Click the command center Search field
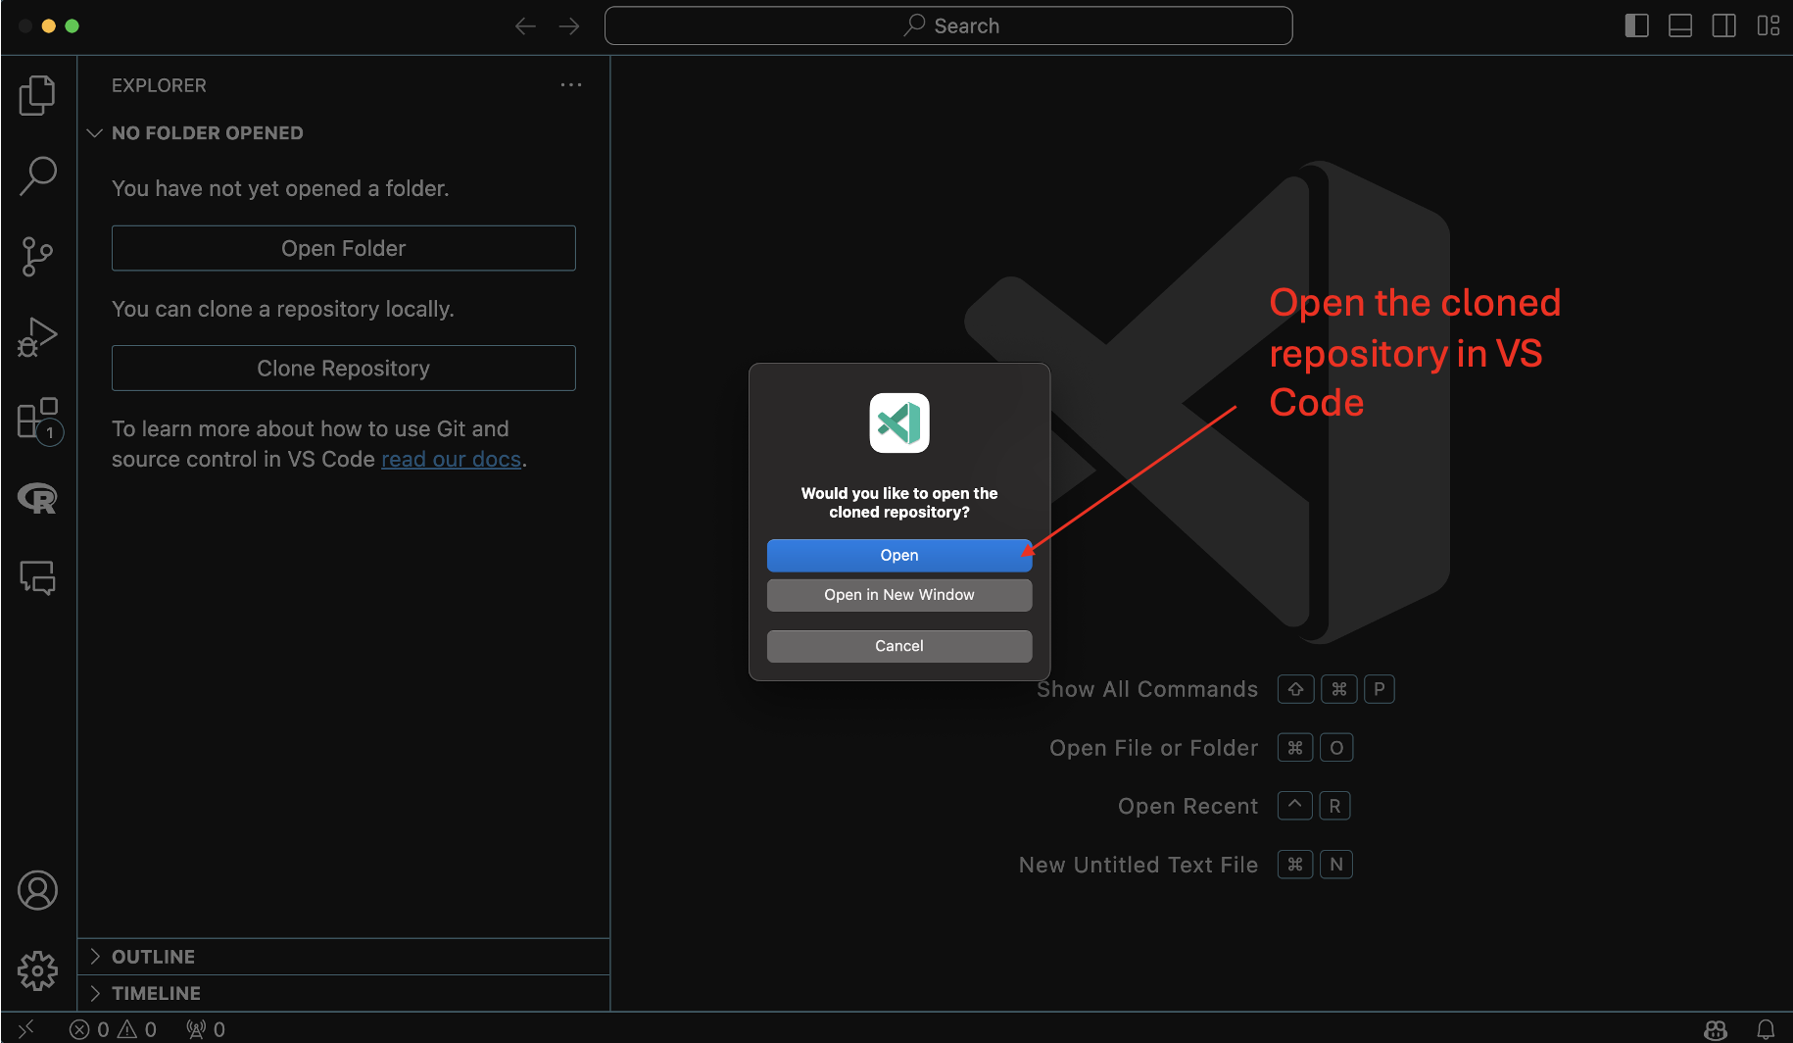Image resolution: width=1793 pixels, height=1043 pixels. tap(948, 25)
